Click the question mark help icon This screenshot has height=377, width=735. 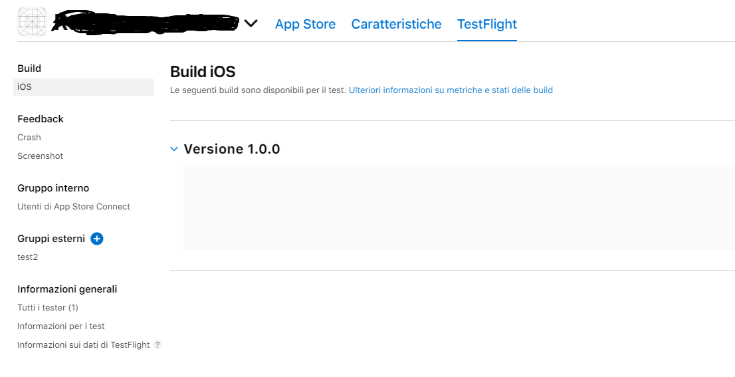coord(157,345)
